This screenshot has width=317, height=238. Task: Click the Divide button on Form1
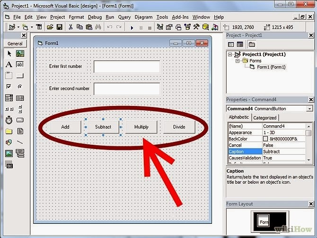point(179,127)
